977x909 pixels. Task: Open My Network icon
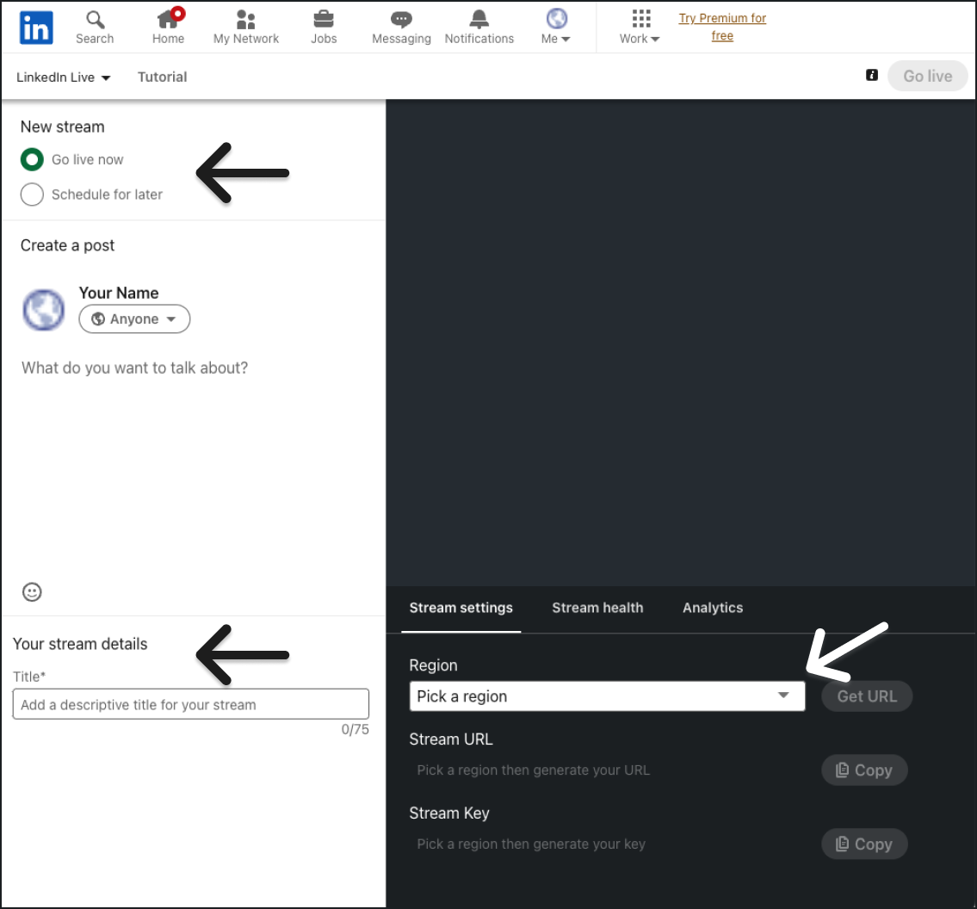pyautogui.click(x=246, y=28)
